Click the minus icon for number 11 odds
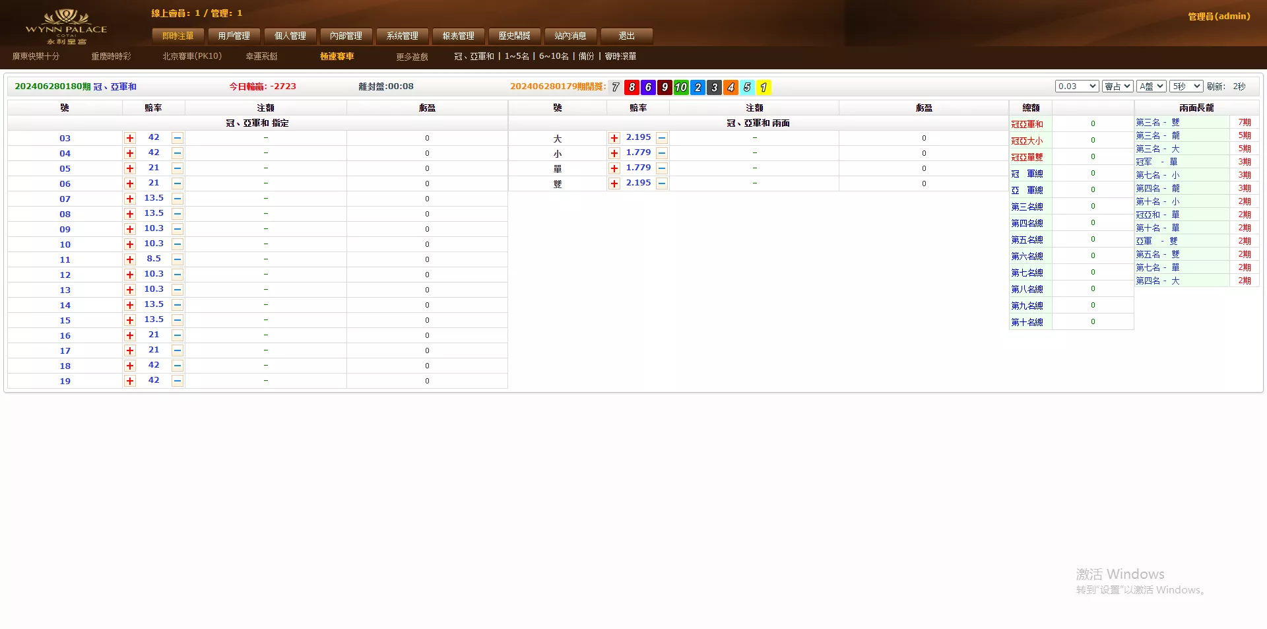Screen dimensions: 1267x629 coord(177,259)
